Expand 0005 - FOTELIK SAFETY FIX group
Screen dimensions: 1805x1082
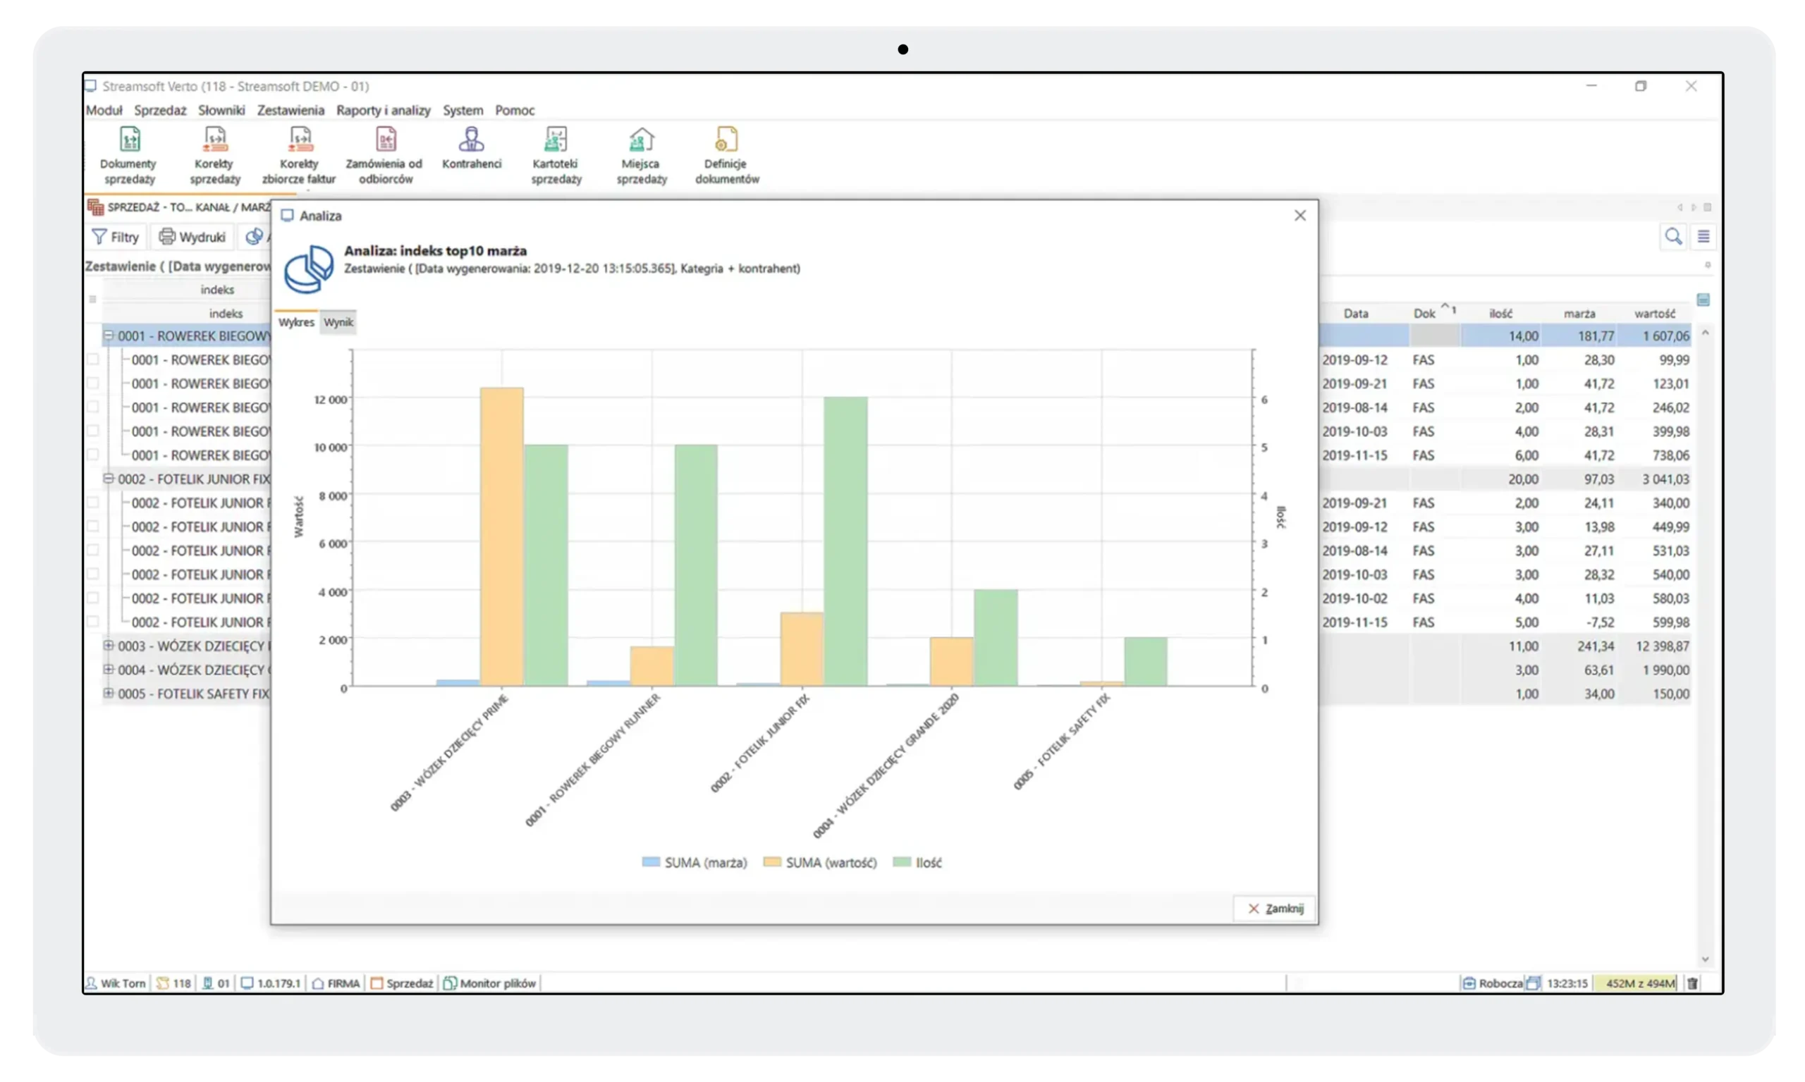(x=109, y=694)
